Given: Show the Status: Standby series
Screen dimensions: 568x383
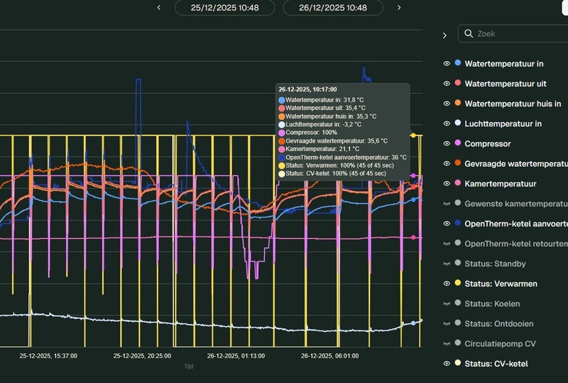Looking at the screenshot, I should coord(447,264).
